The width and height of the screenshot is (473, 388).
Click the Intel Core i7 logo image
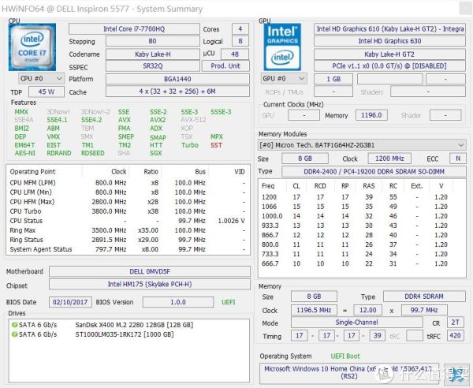coord(32,47)
